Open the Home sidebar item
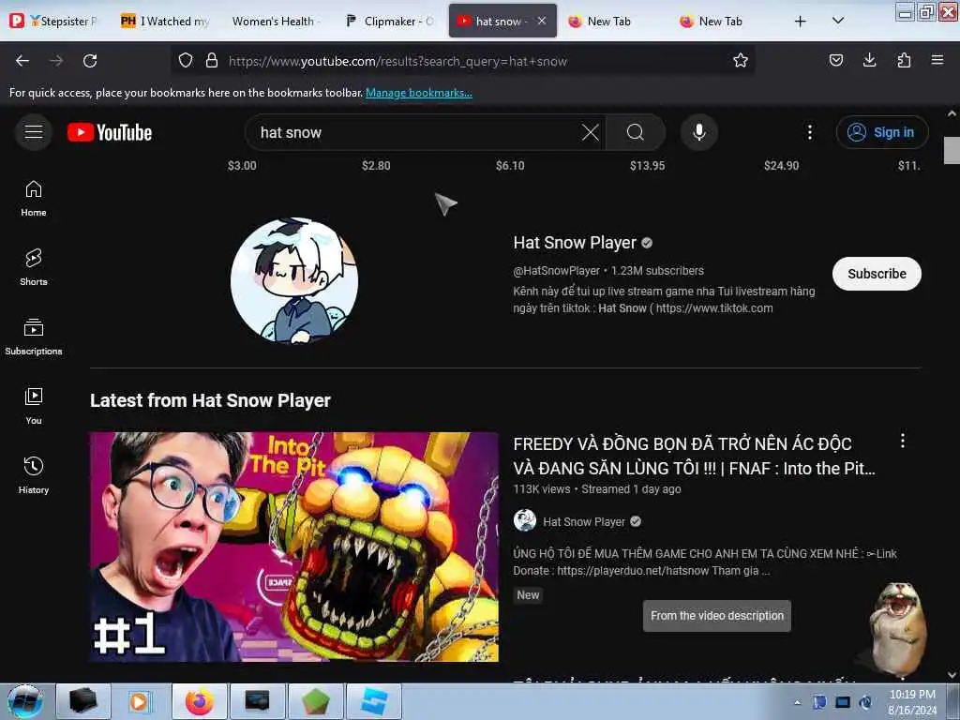The height and width of the screenshot is (720, 960). click(34, 199)
